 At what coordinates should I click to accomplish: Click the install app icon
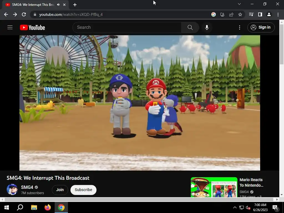[222, 14]
